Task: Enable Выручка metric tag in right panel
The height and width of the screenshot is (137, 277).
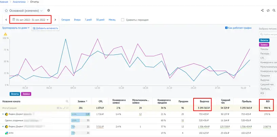Action: point(265,80)
